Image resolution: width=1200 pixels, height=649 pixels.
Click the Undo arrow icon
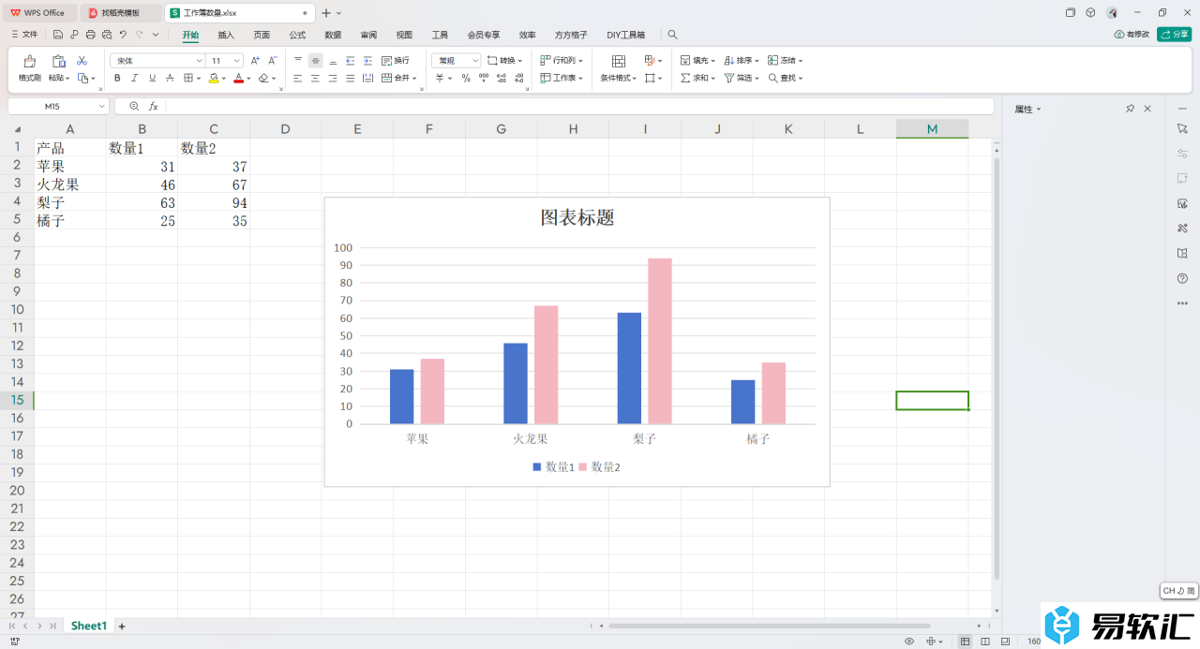click(x=123, y=35)
